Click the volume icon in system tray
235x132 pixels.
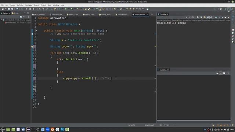225,129
